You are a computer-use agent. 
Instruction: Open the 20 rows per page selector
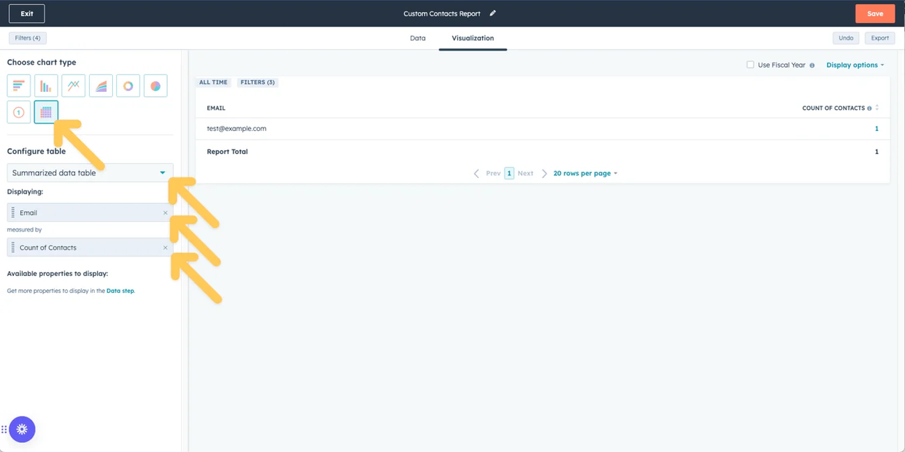click(x=583, y=173)
